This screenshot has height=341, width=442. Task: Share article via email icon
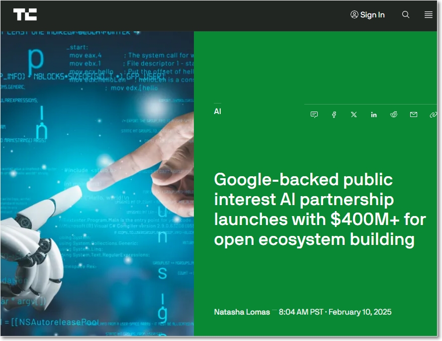tap(414, 114)
